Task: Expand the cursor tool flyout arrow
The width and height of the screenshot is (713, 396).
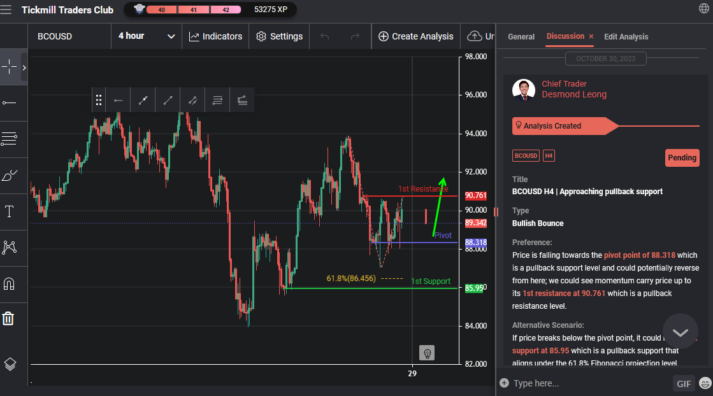Action: 24,67
